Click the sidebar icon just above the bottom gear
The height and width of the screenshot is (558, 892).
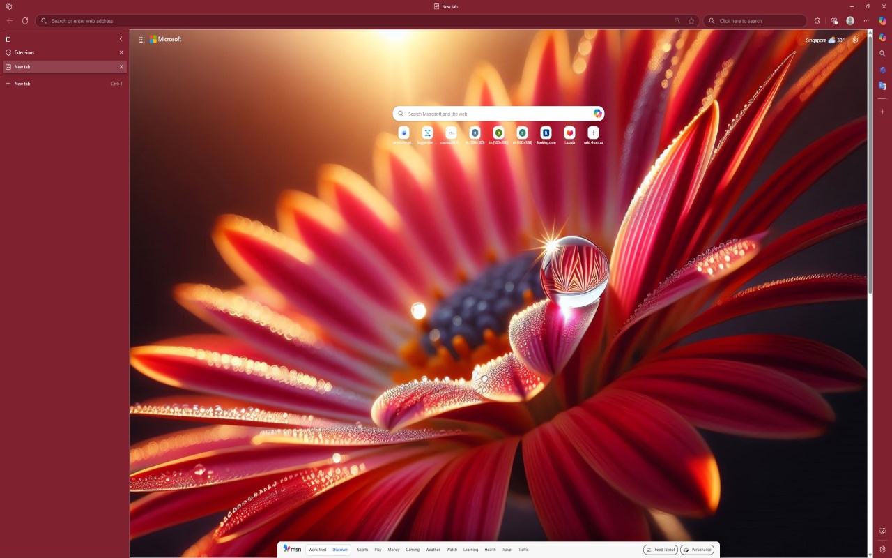882,531
